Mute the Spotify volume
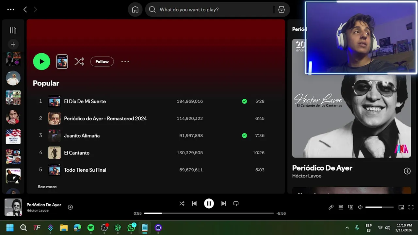Viewport: 418px width, 235px height. pos(360,207)
